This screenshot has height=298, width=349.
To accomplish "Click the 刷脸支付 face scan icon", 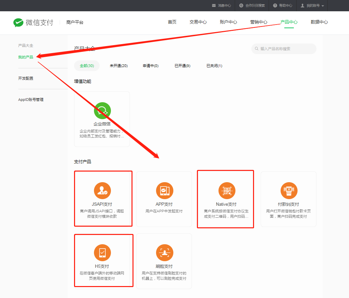I will click(x=164, y=253).
